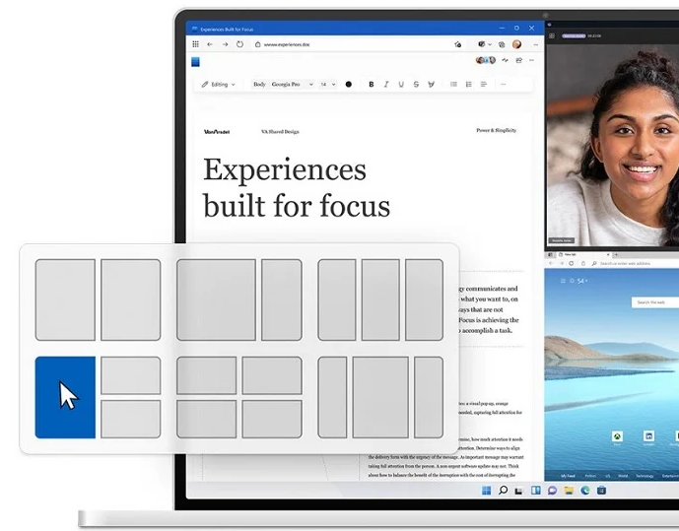Open the profile avatar in the browser toolbar

click(x=516, y=44)
